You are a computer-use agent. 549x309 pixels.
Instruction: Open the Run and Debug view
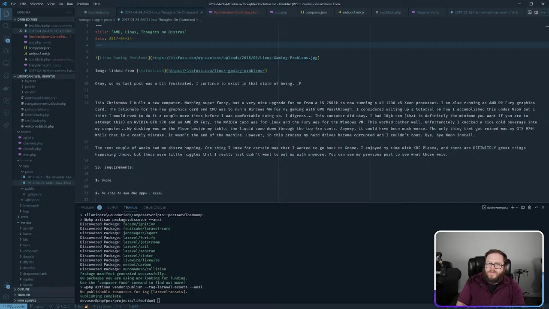point(6,51)
